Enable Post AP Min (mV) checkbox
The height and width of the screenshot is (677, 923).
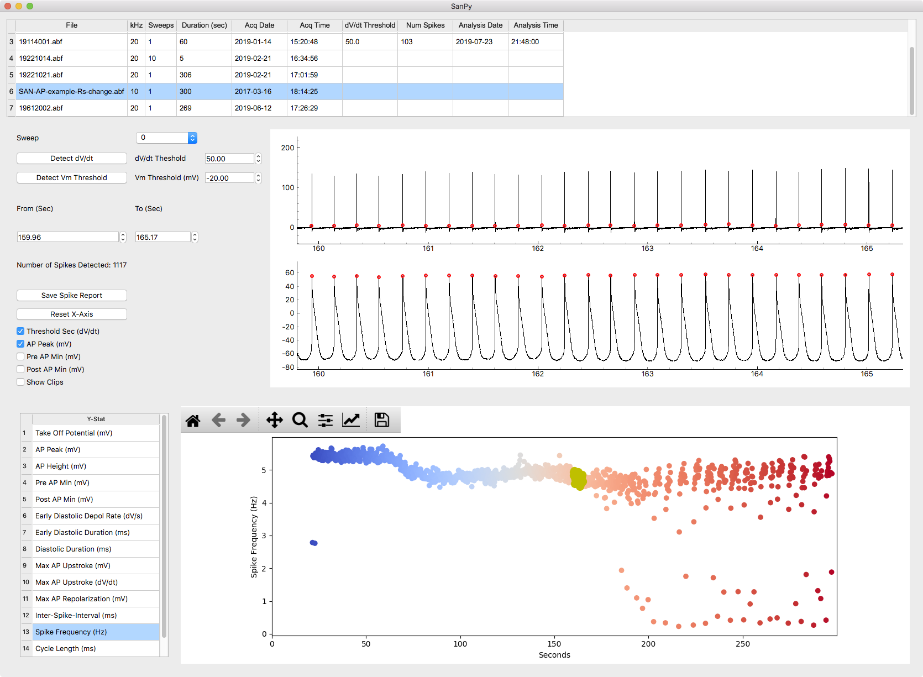20,369
